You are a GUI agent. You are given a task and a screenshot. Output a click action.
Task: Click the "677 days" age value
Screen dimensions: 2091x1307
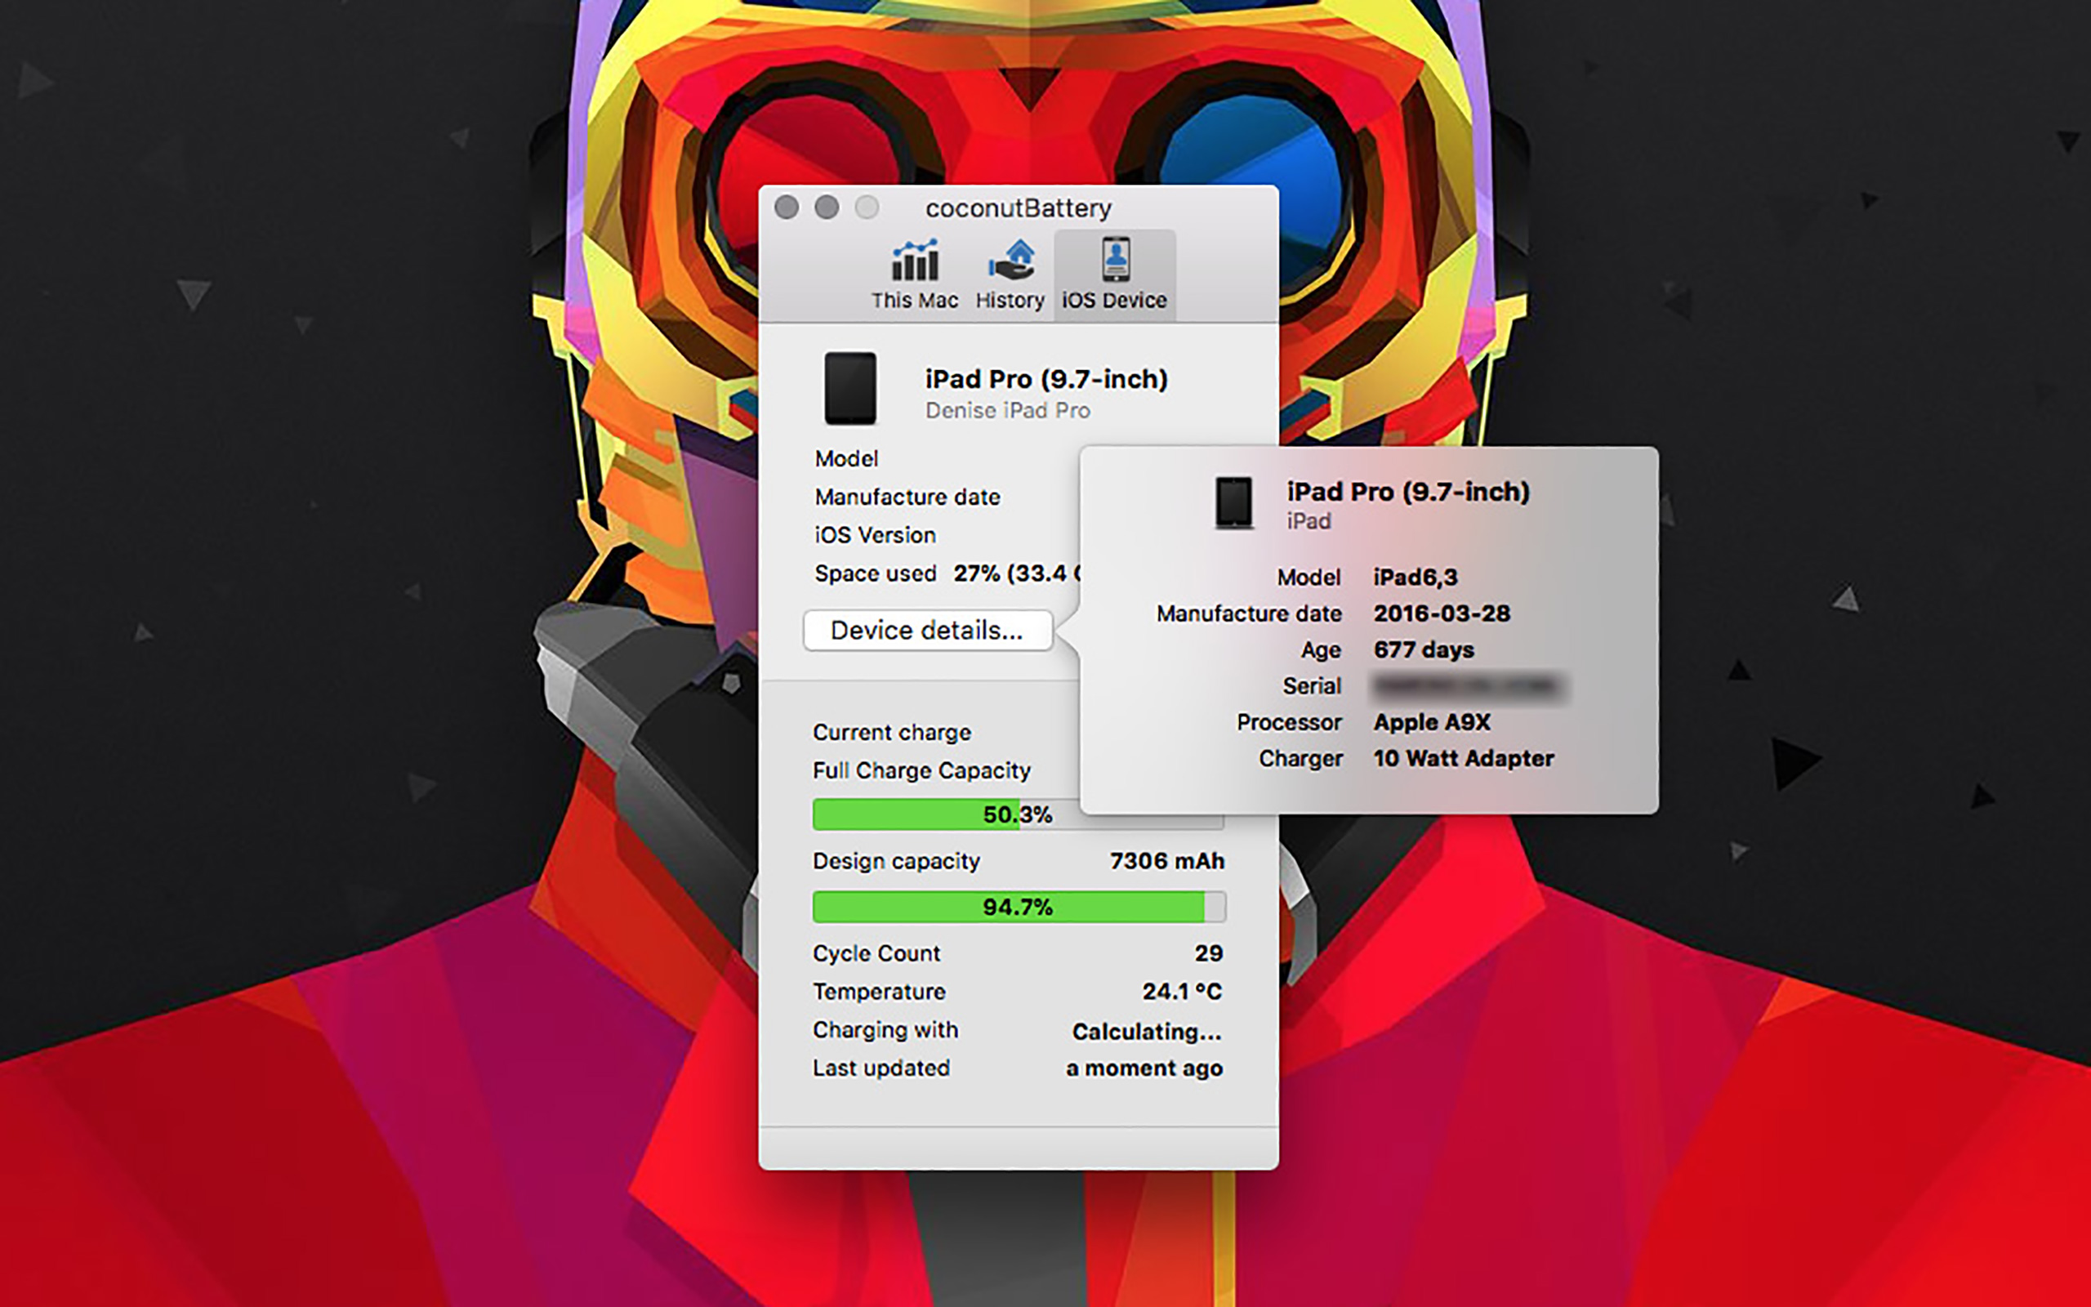pyautogui.click(x=1424, y=650)
